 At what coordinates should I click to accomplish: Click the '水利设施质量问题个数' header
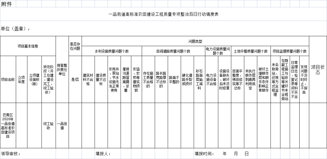tap(112, 51)
